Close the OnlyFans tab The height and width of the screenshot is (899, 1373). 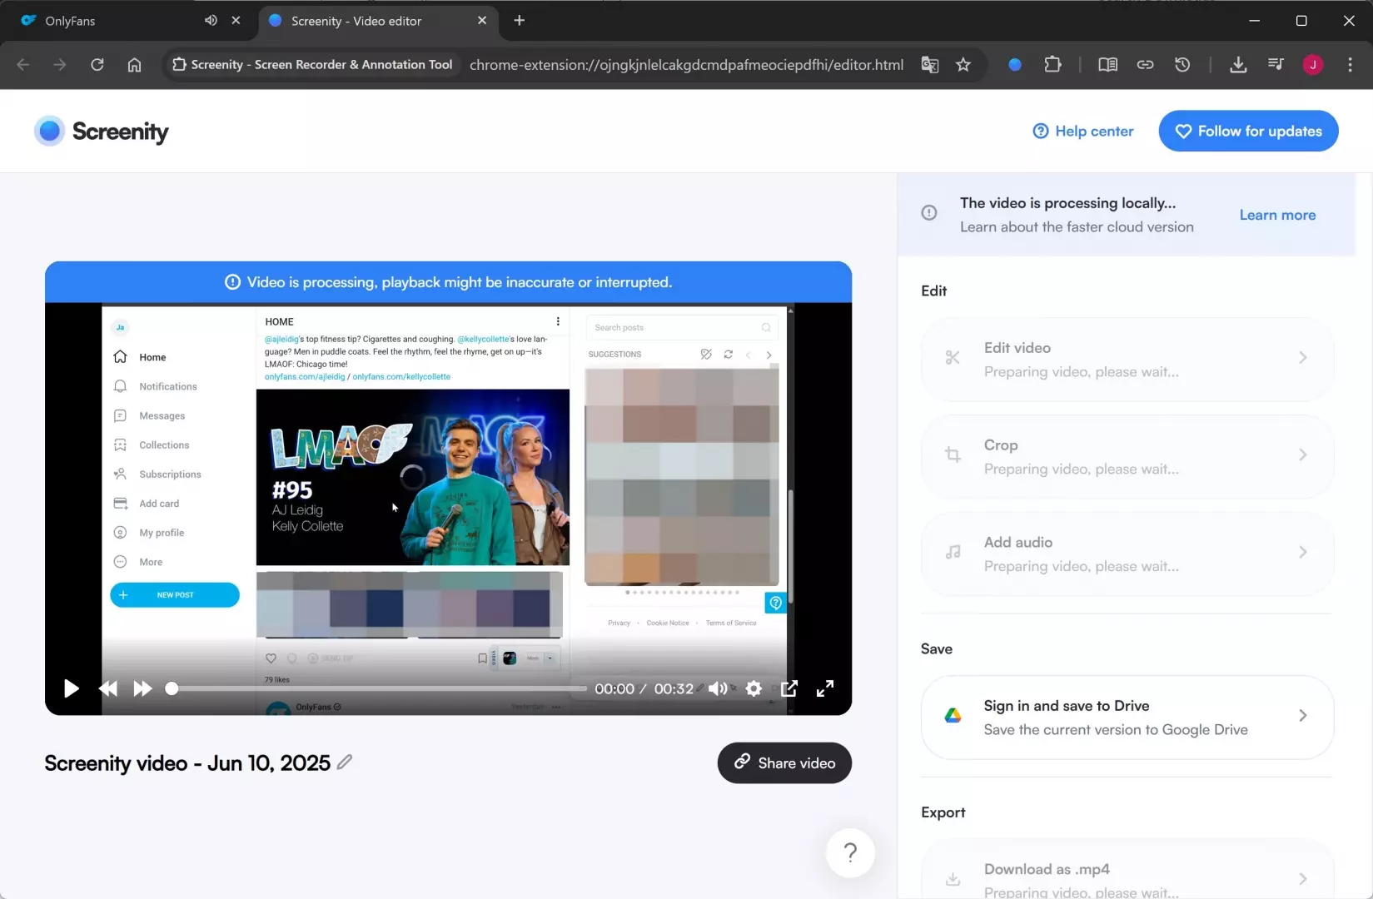236,20
